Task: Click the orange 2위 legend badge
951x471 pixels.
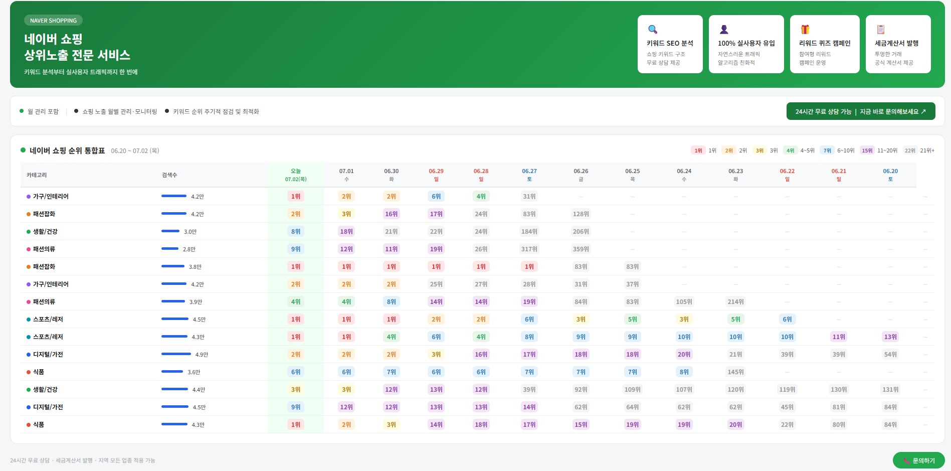Action: click(729, 150)
